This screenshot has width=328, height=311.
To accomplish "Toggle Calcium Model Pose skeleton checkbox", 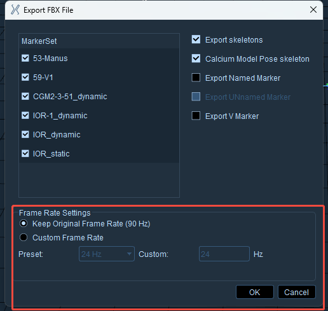I will coord(196,59).
